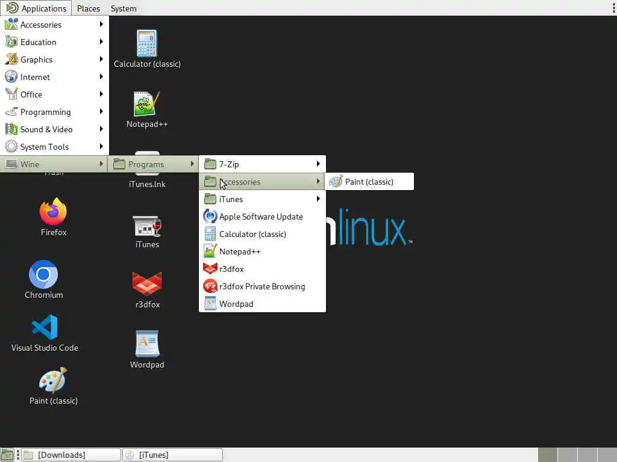Switch to the first workspace in pager

coord(547,455)
